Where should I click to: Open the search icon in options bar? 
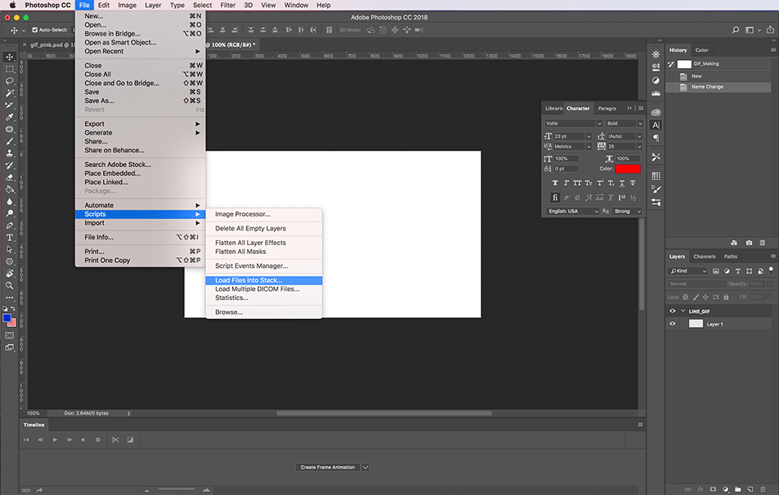pyautogui.click(x=735, y=30)
